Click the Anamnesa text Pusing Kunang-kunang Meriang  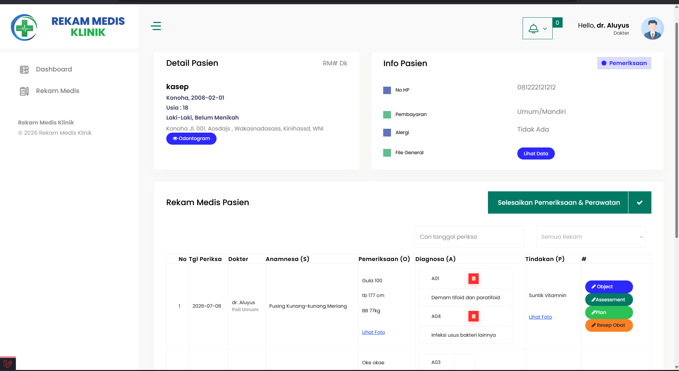pos(308,306)
